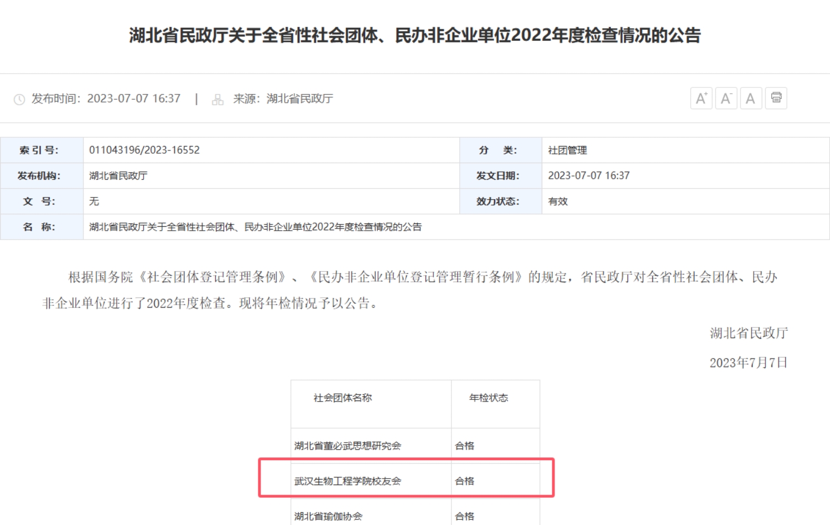The image size is (830, 525).
Task: Click the 名称 row document name text
Action: click(x=255, y=227)
